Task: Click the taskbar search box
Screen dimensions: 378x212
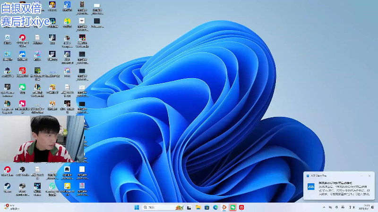Action: (158, 207)
